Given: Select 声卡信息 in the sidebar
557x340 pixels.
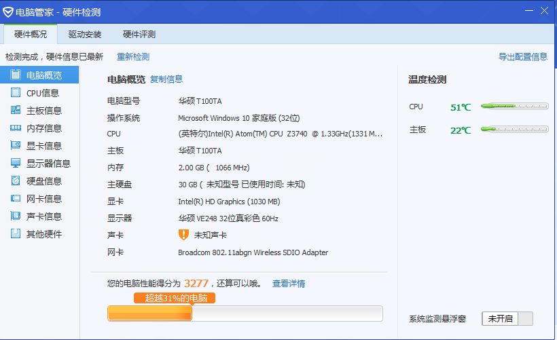Looking at the screenshot, I should click(39, 216).
